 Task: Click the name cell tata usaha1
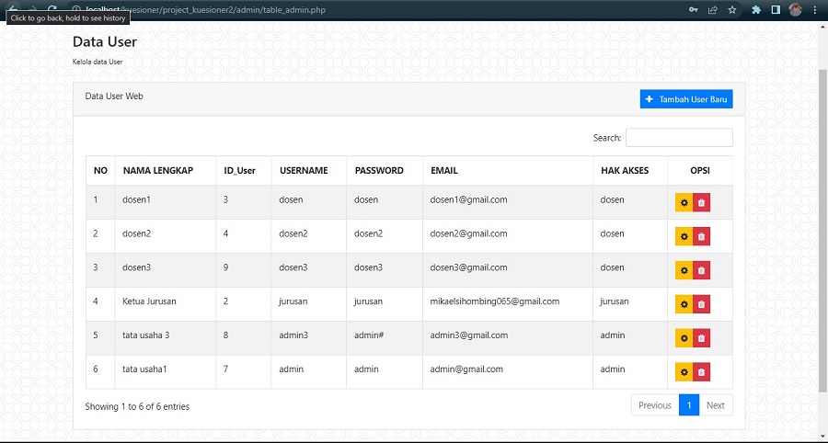click(166, 372)
